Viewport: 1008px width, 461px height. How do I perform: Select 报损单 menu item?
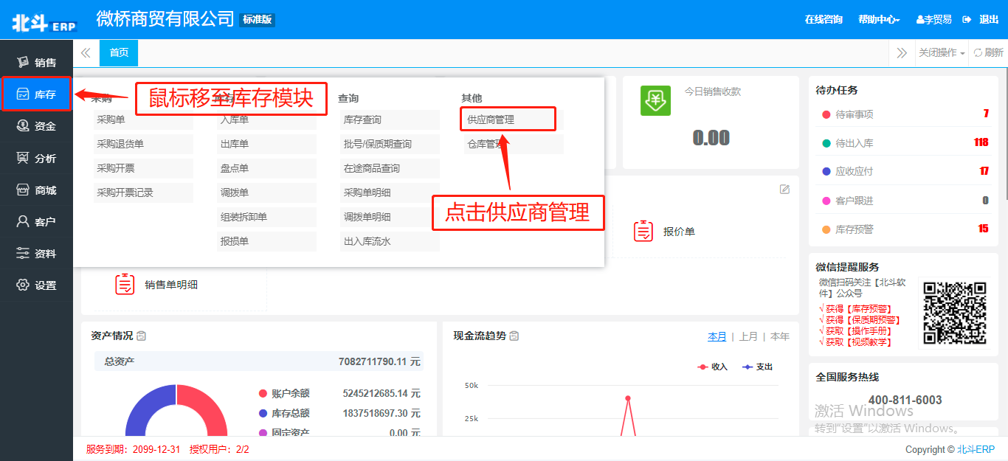pos(266,241)
